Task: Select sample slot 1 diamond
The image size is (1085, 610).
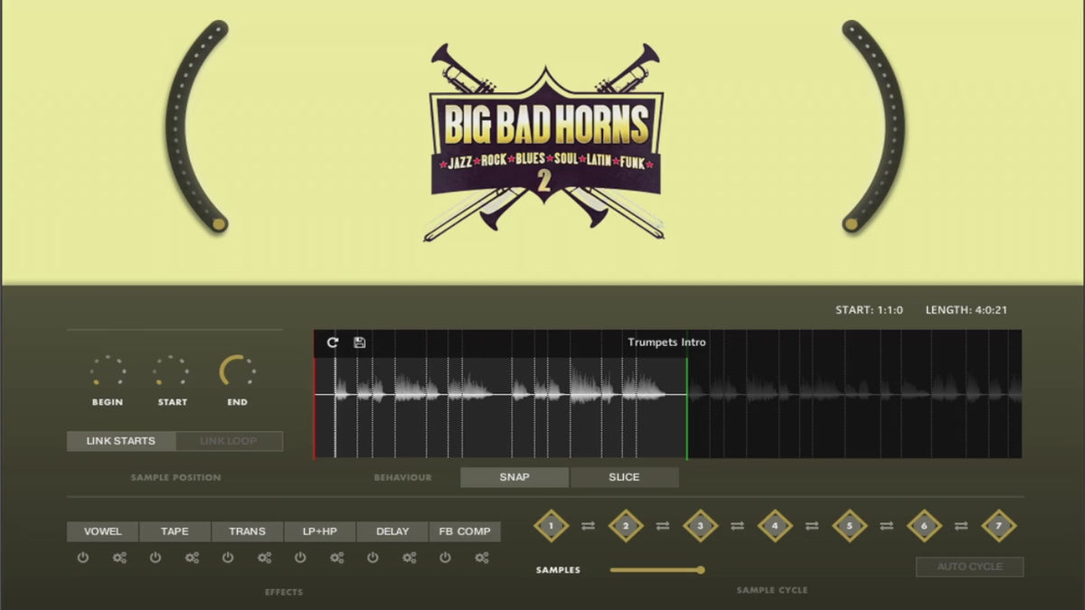Action: coord(551,525)
